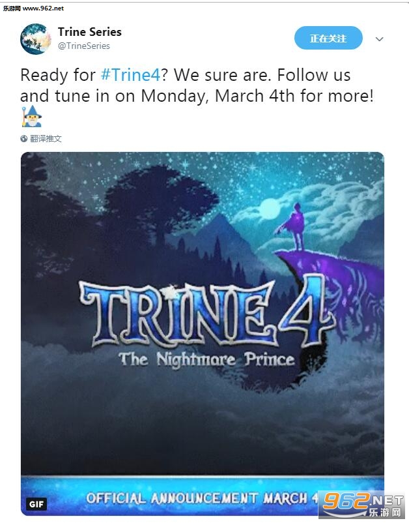Screen dimensions: 409x523
Task: Click the glowing moon in the artwork
Action: pos(269,209)
